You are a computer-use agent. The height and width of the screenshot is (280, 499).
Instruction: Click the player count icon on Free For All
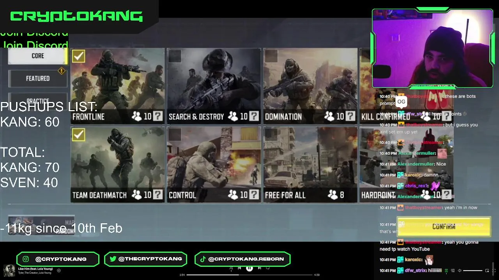tap(333, 194)
